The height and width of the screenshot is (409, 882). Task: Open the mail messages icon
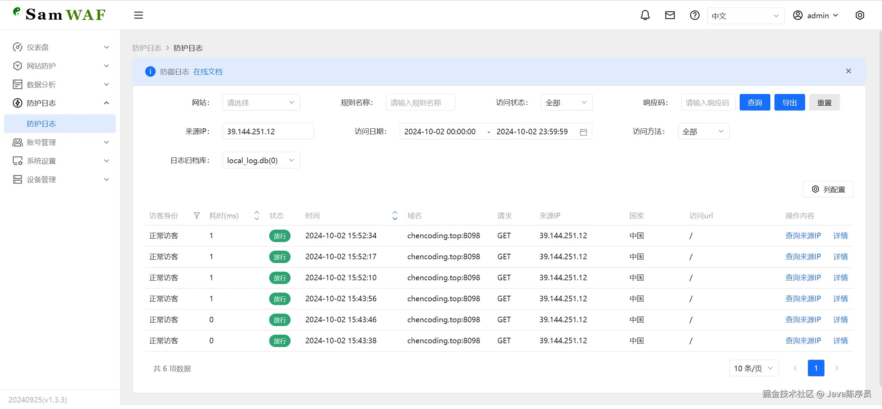click(670, 15)
